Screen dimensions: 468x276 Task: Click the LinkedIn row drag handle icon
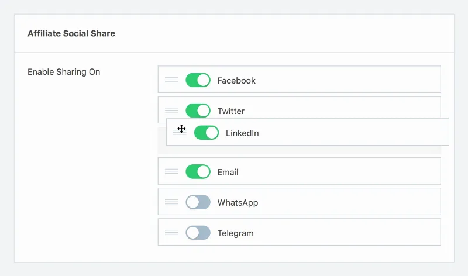tap(180, 133)
